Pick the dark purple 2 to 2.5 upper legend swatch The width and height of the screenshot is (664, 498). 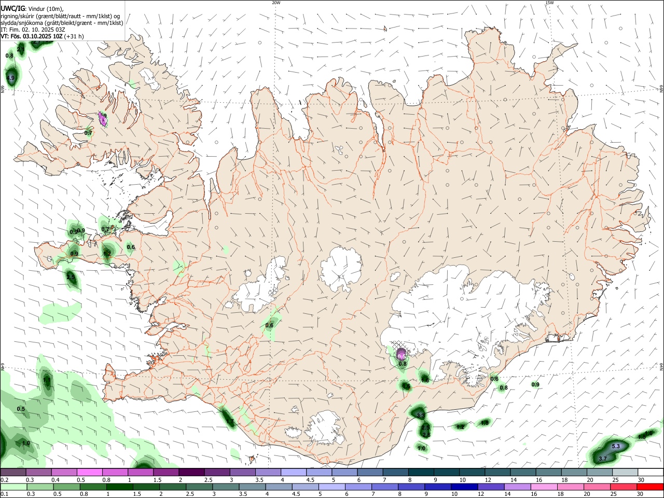[x=191, y=473]
